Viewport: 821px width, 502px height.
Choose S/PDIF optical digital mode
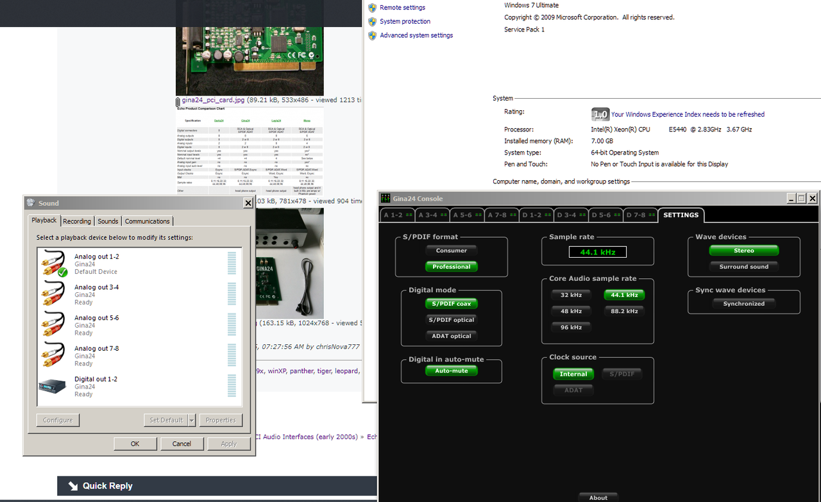click(x=452, y=320)
